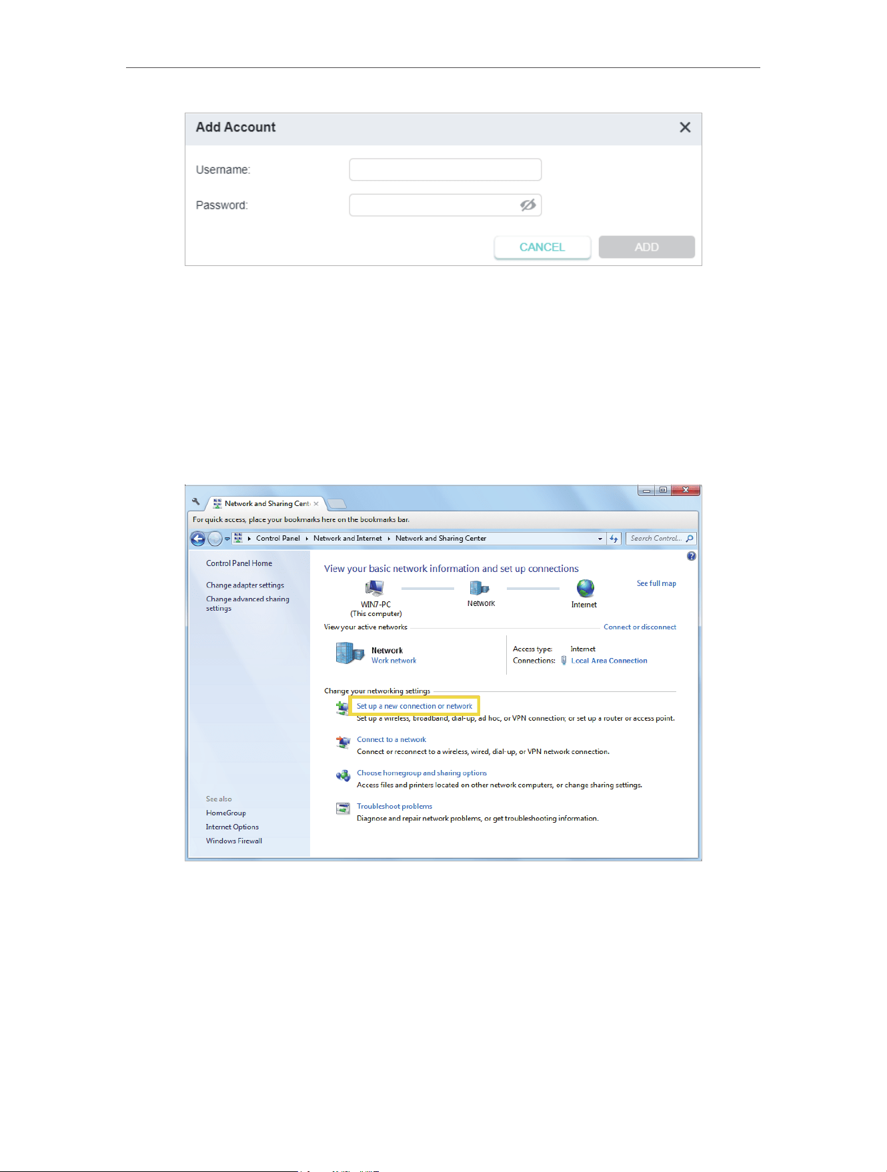Open recent pages dropdown arrow
The height and width of the screenshot is (1172, 887).
click(227, 539)
